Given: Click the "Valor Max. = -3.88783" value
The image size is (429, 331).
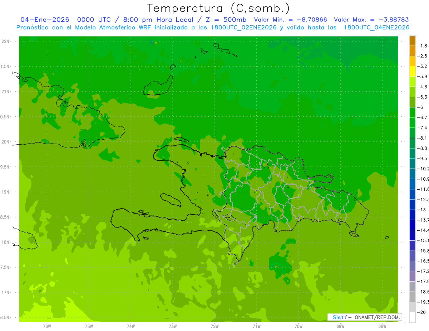Looking at the screenshot, I should [x=371, y=20].
